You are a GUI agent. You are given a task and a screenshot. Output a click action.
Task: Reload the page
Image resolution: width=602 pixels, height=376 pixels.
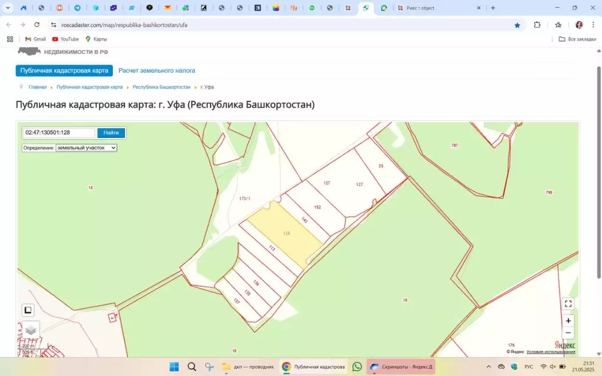[37, 25]
